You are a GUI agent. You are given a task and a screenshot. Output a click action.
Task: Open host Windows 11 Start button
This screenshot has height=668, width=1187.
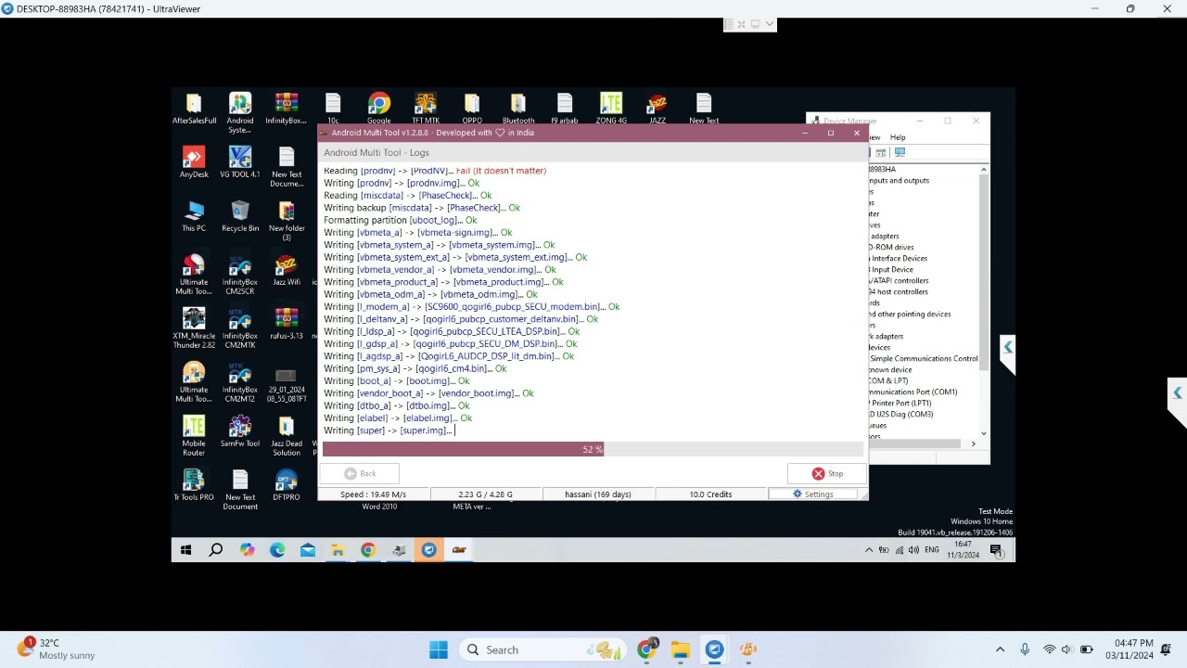[x=439, y=650]
